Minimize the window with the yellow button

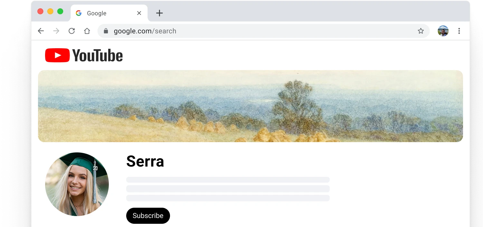(50, 12)
